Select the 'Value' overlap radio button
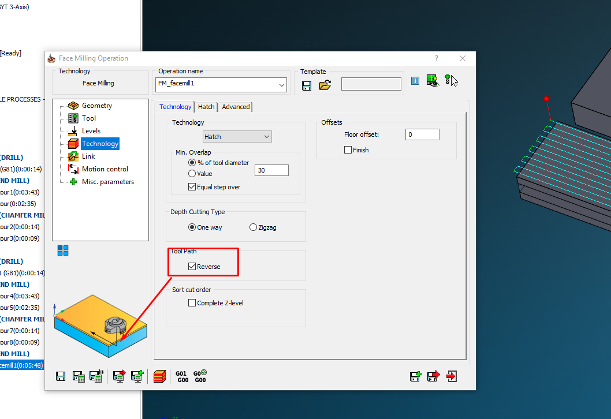 (x=192, y=174)
